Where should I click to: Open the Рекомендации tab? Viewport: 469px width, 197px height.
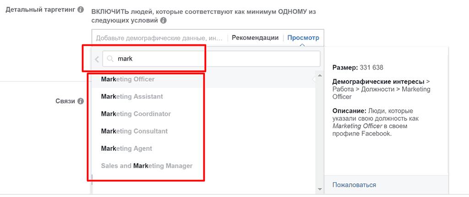[x=255, y=38]
